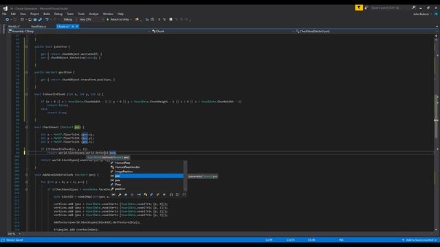Screen dimensions: 440x247
Task: Click the IntelliSense list scrollbar
Action: click(x=185, y=176)
